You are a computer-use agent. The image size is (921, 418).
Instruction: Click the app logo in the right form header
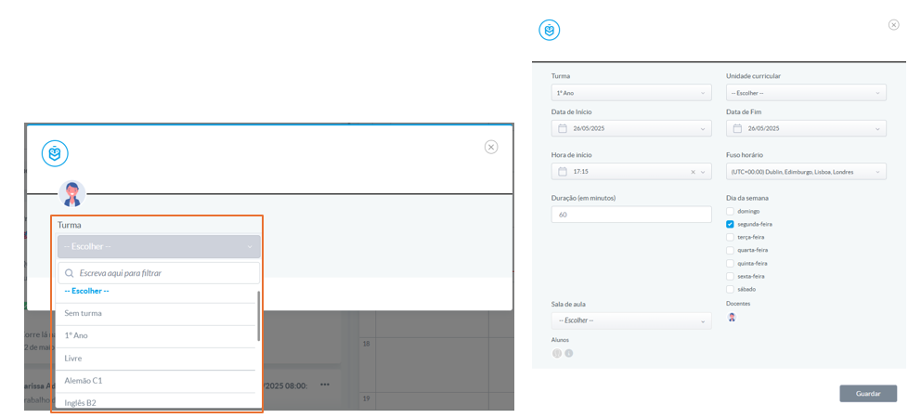tap(550, 30)
